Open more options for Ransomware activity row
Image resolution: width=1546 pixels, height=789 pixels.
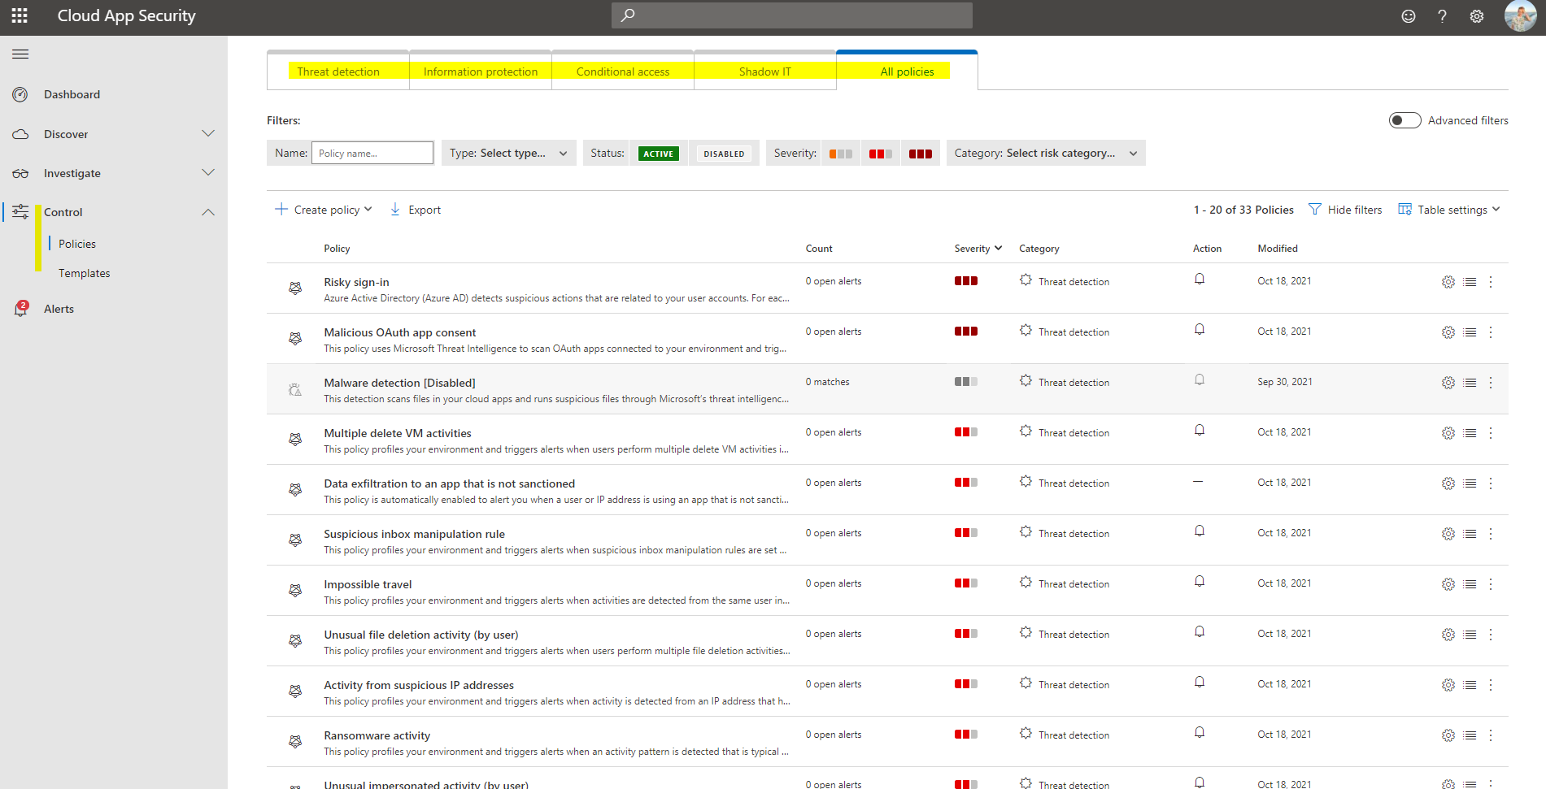point(1491,735)
